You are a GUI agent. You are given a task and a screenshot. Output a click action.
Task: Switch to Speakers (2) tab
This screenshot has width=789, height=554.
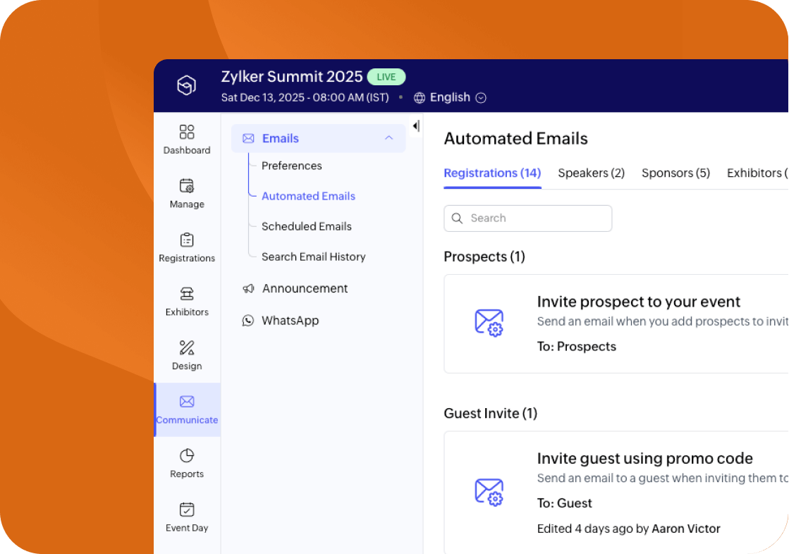point(592,173)
